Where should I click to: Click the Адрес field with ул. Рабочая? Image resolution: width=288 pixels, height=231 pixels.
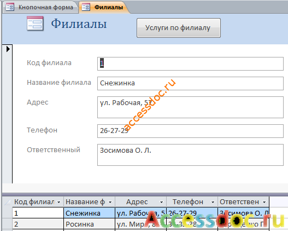[x=190, y=107]
